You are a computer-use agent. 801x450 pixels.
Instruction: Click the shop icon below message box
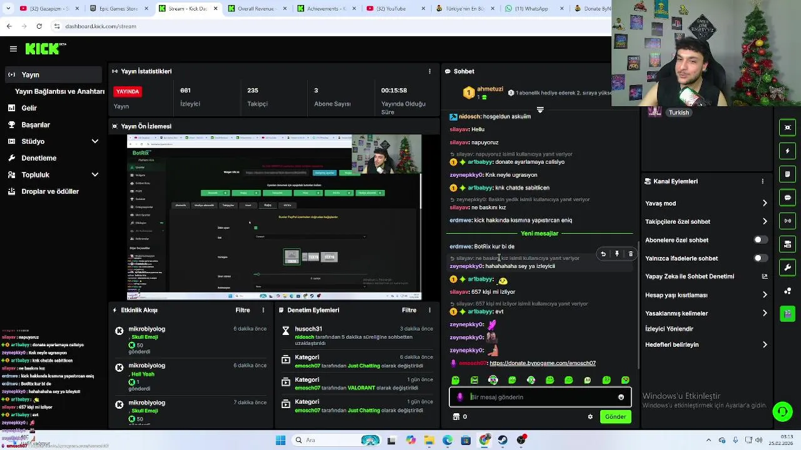click(456, 417)
